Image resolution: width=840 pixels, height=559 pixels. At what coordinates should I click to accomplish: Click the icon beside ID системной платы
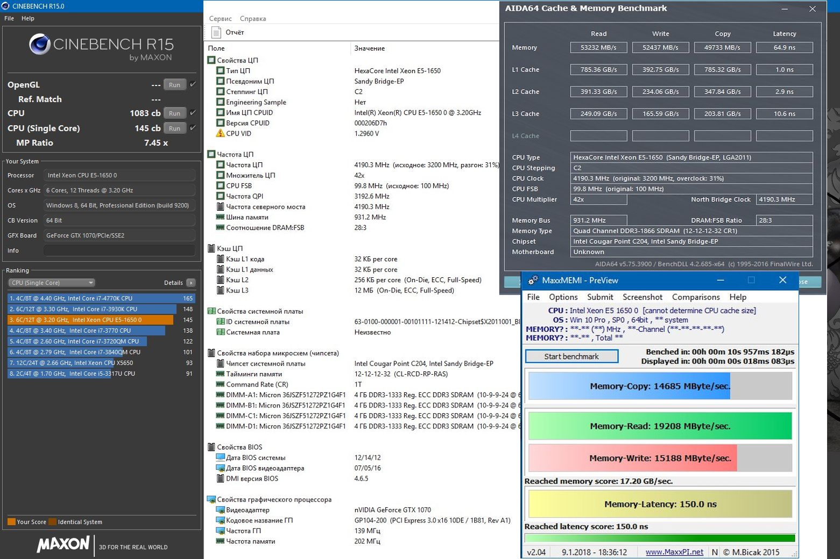pyautogui.click(x=220, y=322)
